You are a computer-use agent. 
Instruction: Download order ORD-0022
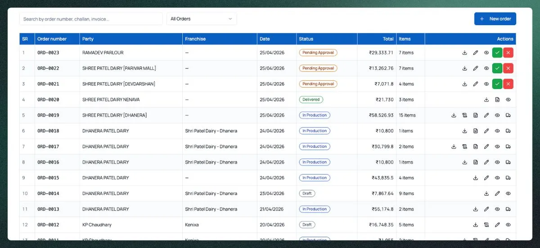click(464, 68)
